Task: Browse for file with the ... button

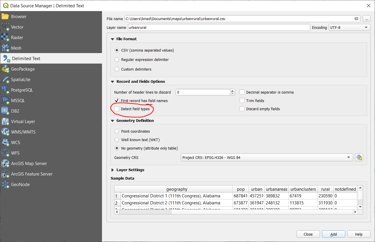Action: pos(367,19)
